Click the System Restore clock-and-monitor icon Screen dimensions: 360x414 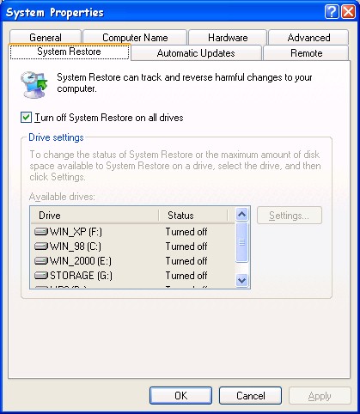(x=34, y=85)
